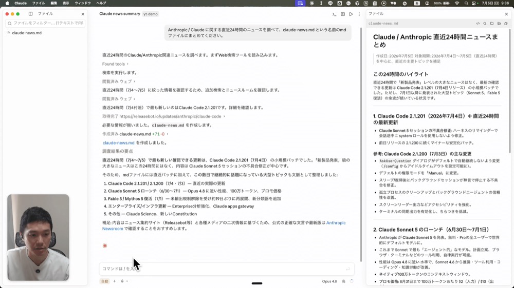Click search icon in file preview toolbar
This screenshot has height=288, width=514.
(x=485, y=24)
